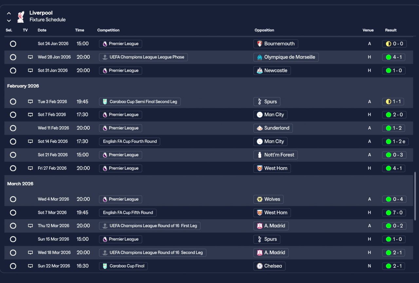The height and width of the screenshot is (283, 419).
Task: Select the radio button for the Bournemouth fixture
Action: [x=13, y=44]
